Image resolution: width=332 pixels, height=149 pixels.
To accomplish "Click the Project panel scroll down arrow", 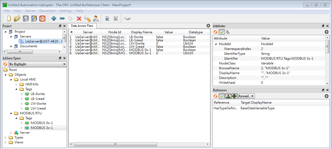I will (x=64, y=47).
